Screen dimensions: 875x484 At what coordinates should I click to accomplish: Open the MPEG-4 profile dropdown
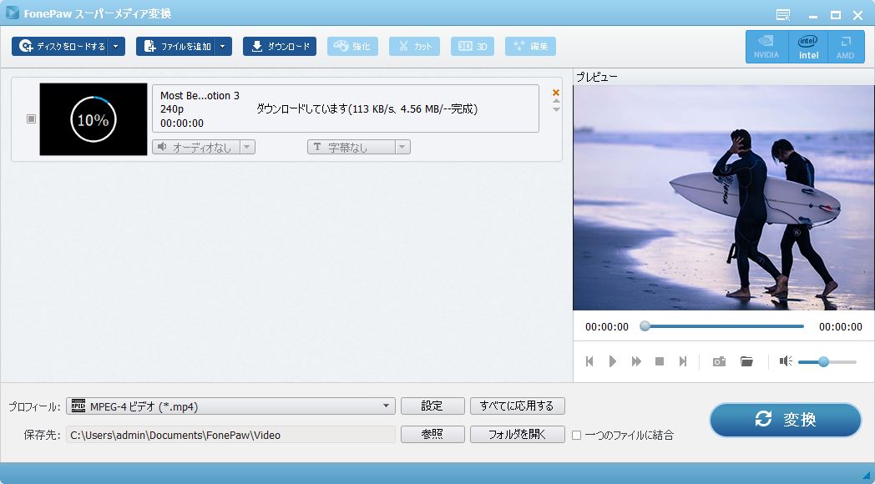230,406
